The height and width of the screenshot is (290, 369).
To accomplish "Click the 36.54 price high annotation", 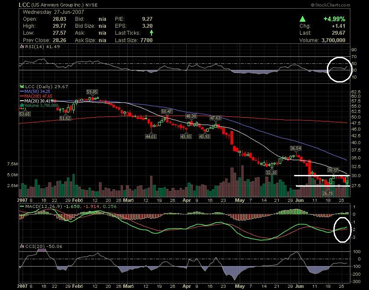I will pyautogui.click(x=296, y=148).
